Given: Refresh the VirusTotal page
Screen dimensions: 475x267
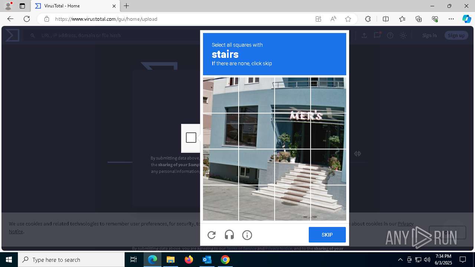Looking at the screenshot, I should pyautogui.click(x=27, y=19).
